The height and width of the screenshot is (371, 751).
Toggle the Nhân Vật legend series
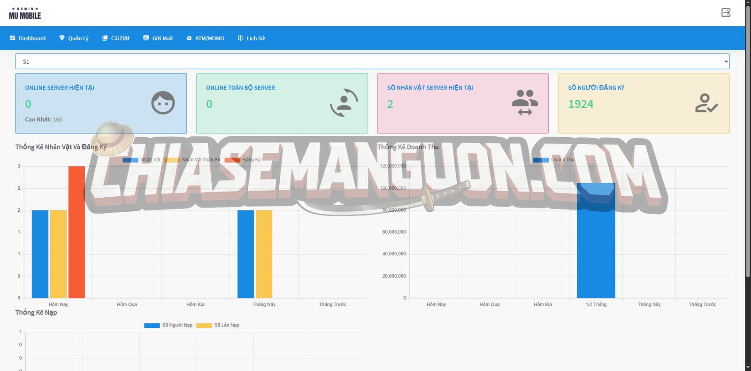tap(141, 160)
